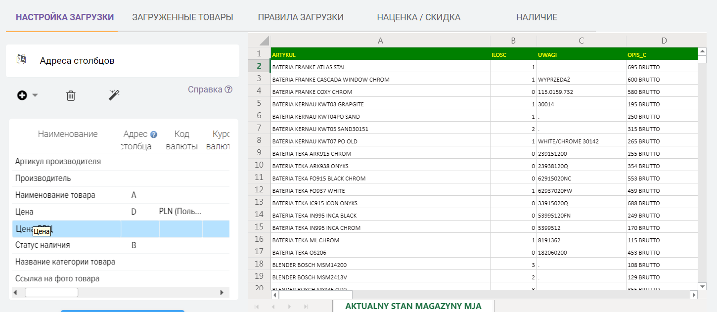Switch to the Настройка загрузки tab

tap(65, 17)
